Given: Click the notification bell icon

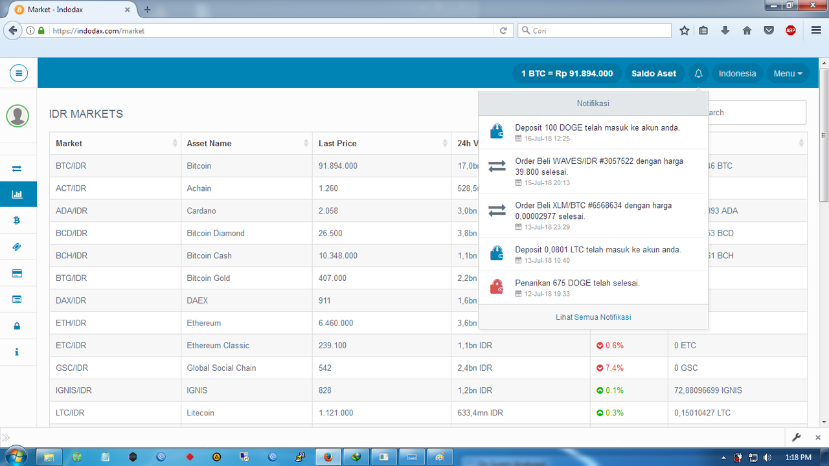Looking at the screenshot, I should click(698, 73).
